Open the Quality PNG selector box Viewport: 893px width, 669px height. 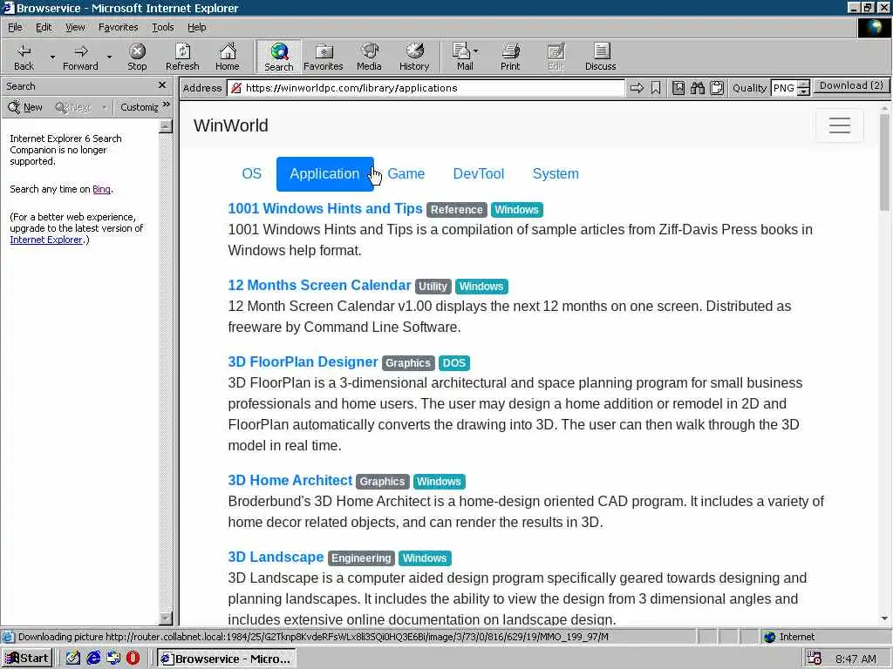point(784,88)
